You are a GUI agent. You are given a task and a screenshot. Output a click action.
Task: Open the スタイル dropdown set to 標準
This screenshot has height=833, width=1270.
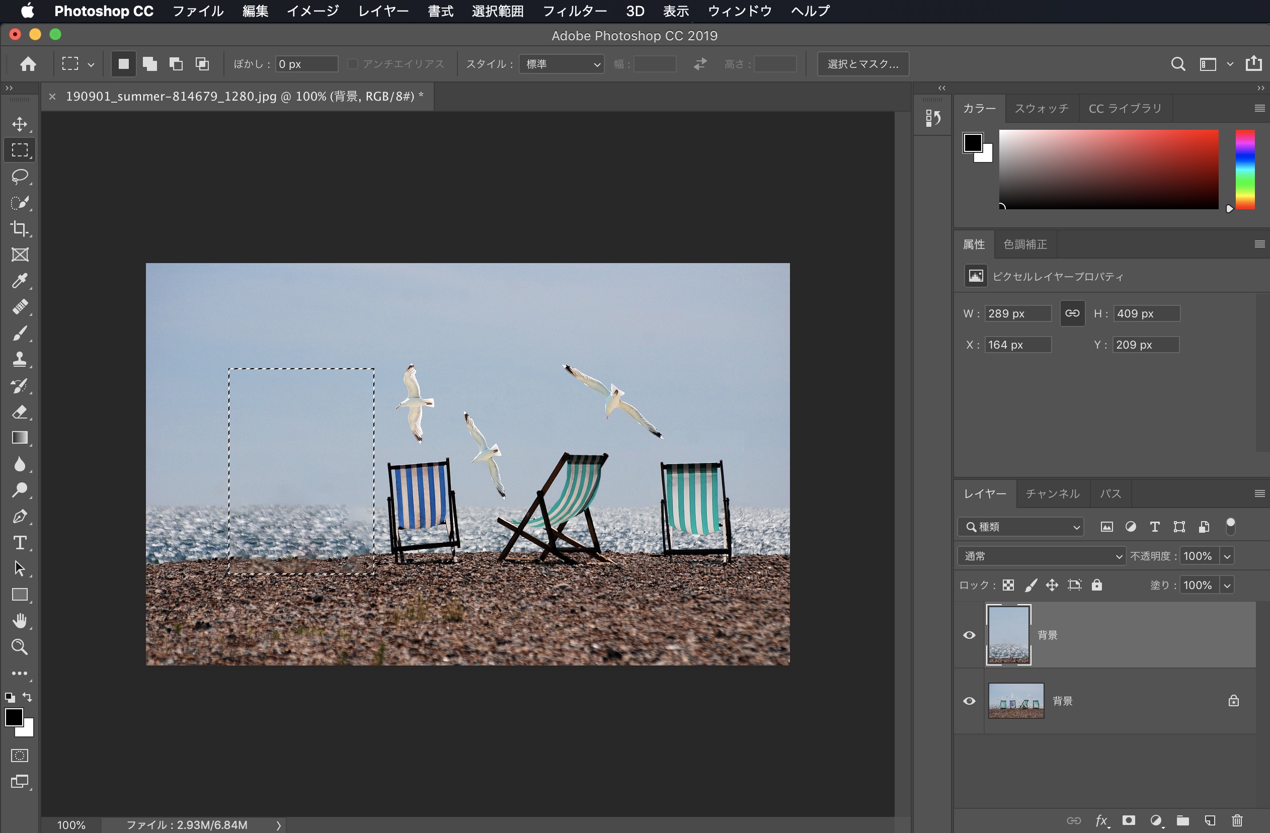[562, 64]
